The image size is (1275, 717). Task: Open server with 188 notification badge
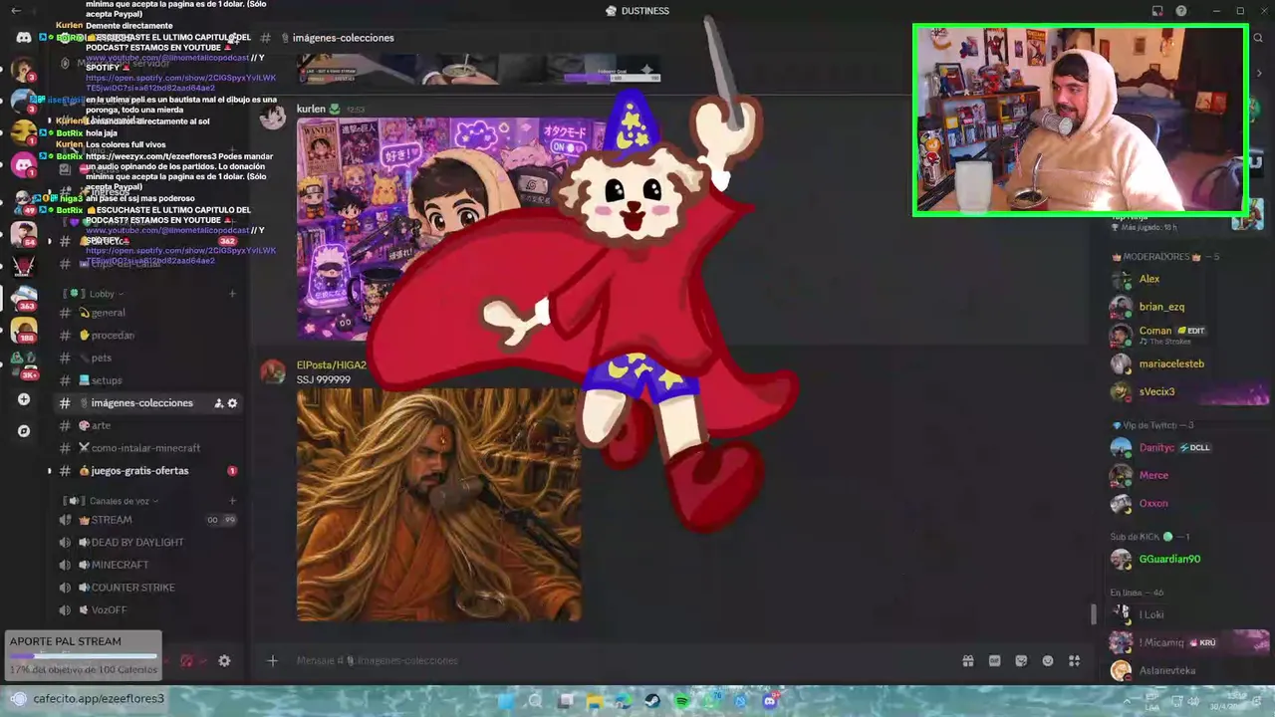(x=24, y=329)
